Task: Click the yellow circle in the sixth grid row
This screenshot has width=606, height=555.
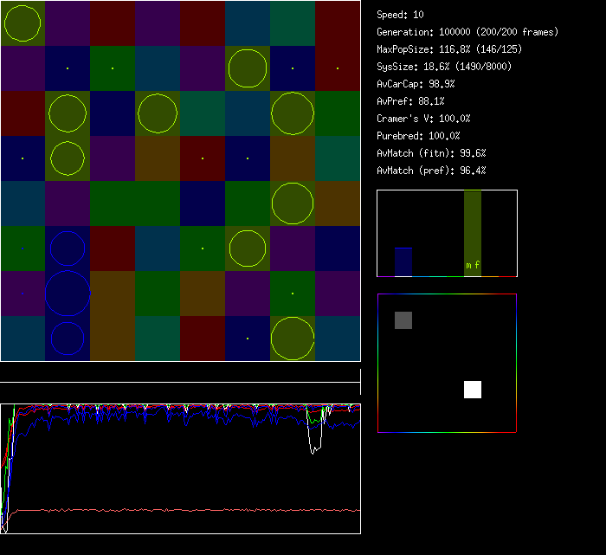Action: point(248,248)
